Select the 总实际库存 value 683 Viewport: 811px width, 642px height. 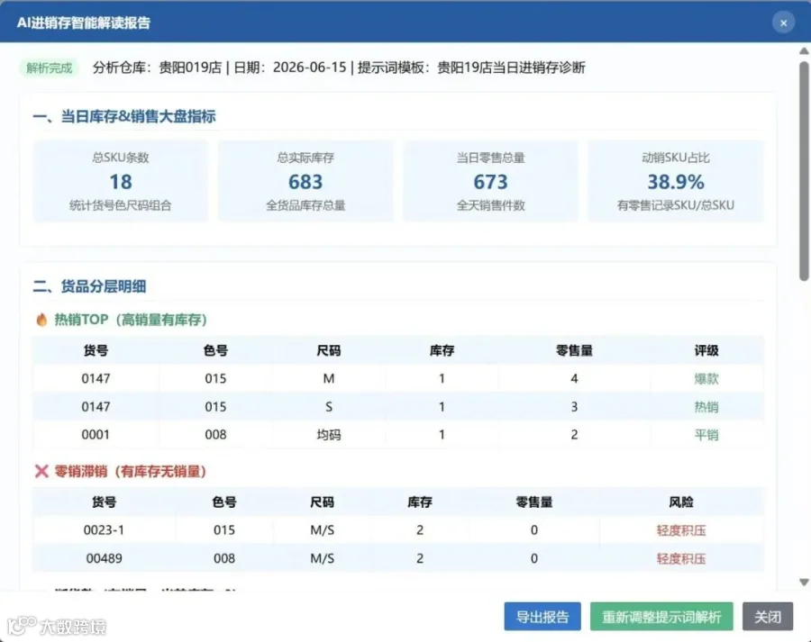[305, 182]
